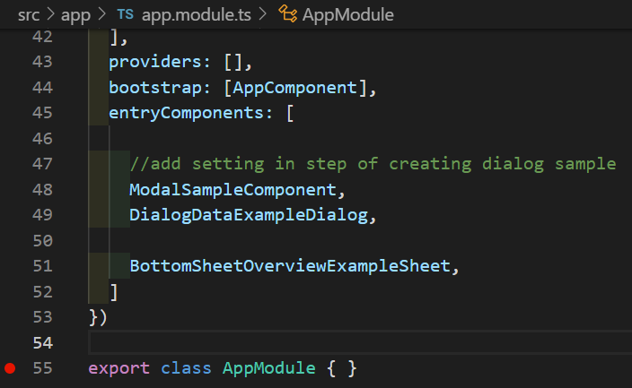The image size is (632, 388).
Task: Click line number 54 in the gutter
Action: tap(42, 343)
